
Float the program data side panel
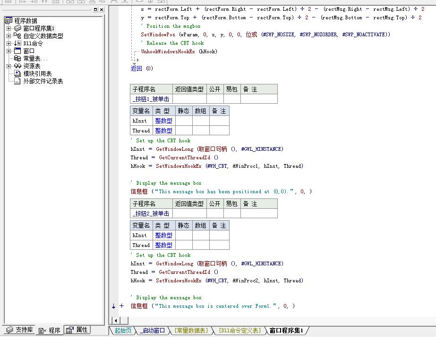pyautogui.click(x=95, y=9)
